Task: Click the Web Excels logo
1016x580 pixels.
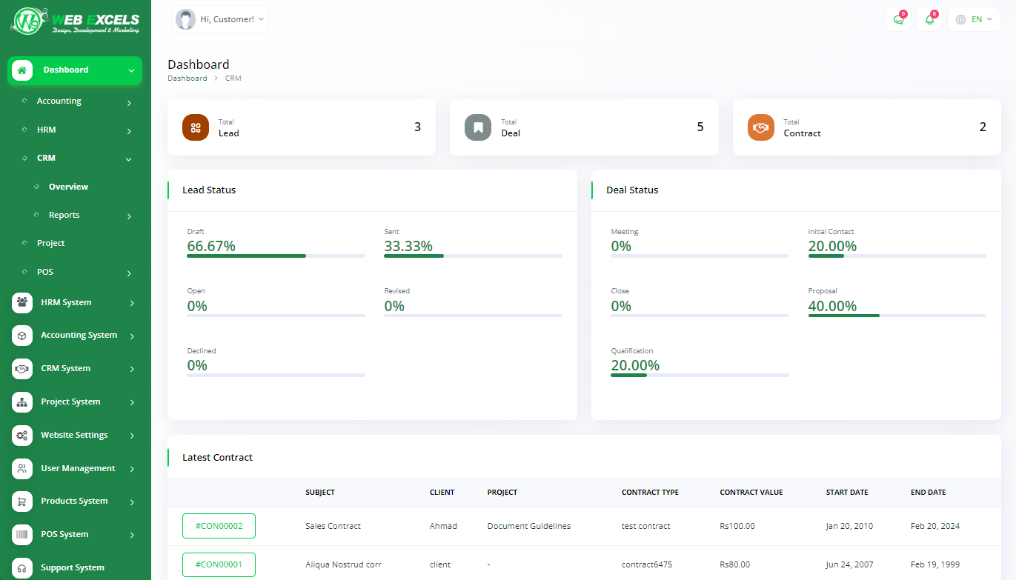Action: 75,21
